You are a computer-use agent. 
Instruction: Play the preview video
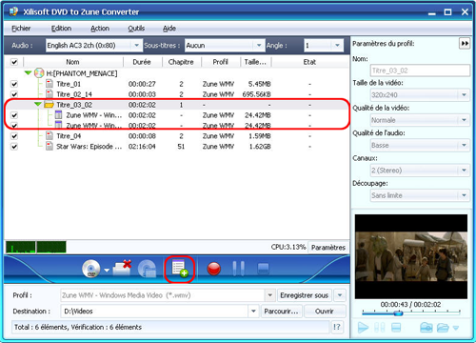tap(363, 327)
